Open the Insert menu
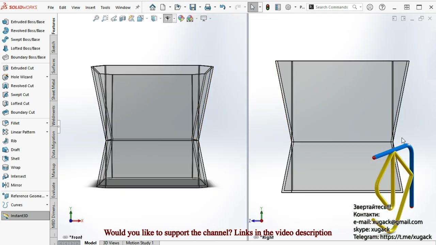436x245 pixels. click(90, 7)
